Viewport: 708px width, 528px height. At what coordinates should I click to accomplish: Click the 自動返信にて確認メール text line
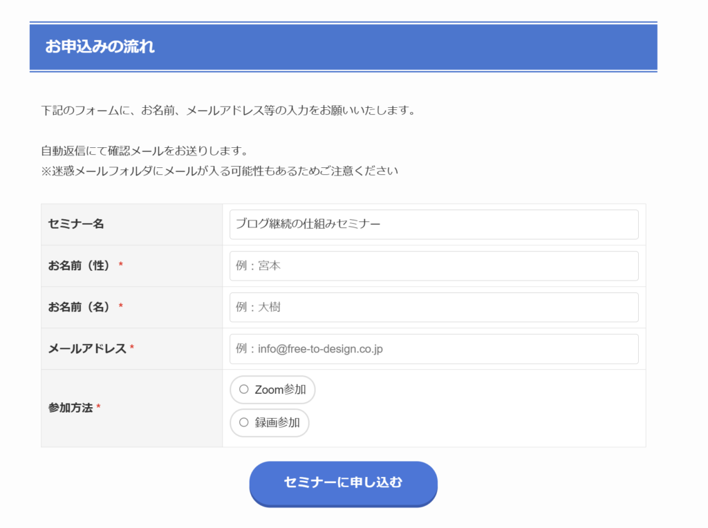click(144, 151)
